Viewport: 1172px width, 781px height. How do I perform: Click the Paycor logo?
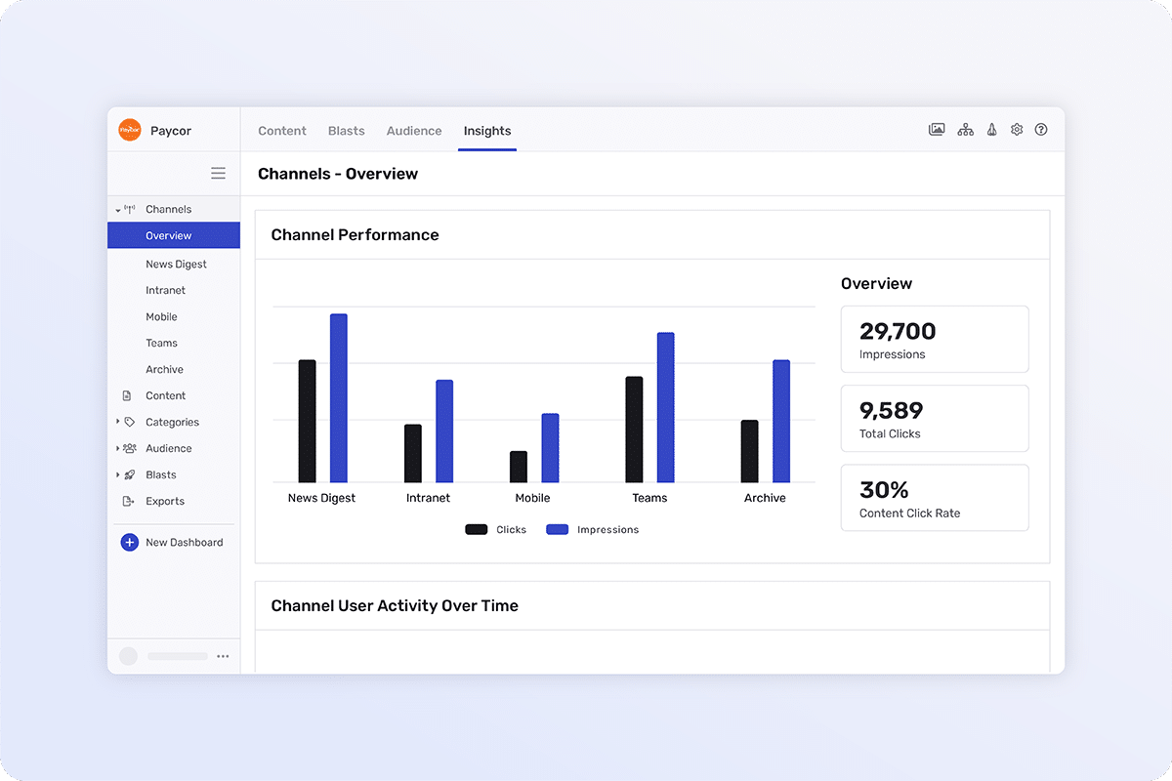pos(130,130)
